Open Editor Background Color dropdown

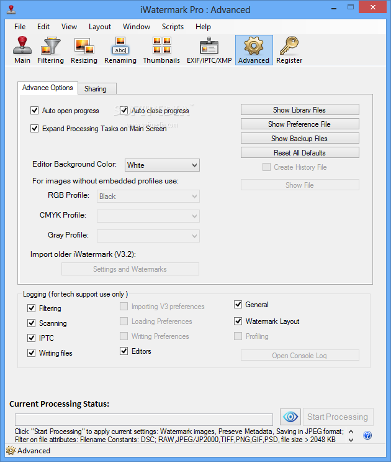click(162, 165)
